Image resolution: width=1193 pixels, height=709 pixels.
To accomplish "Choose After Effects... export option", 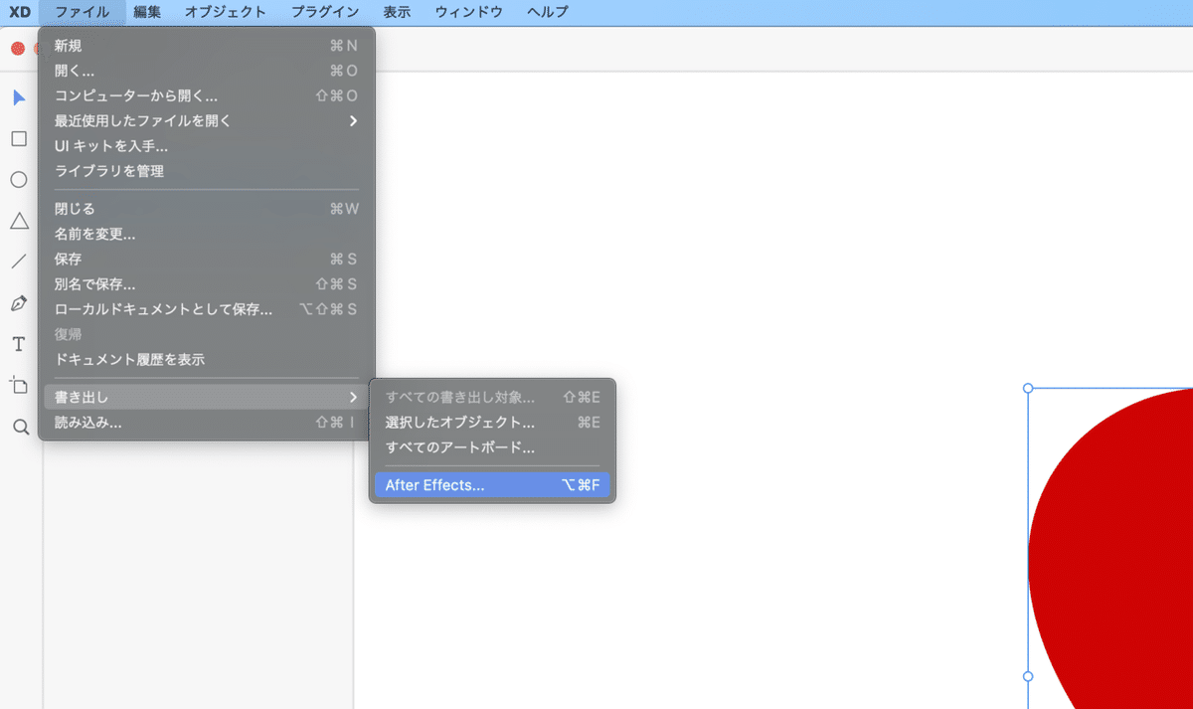I will (492, 485).
